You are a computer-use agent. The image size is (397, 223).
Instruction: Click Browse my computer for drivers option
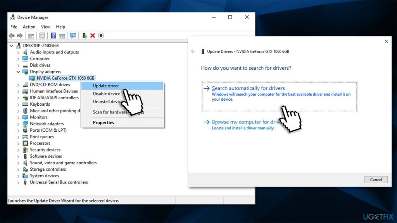pyautogui.click(x=279, y=125)
